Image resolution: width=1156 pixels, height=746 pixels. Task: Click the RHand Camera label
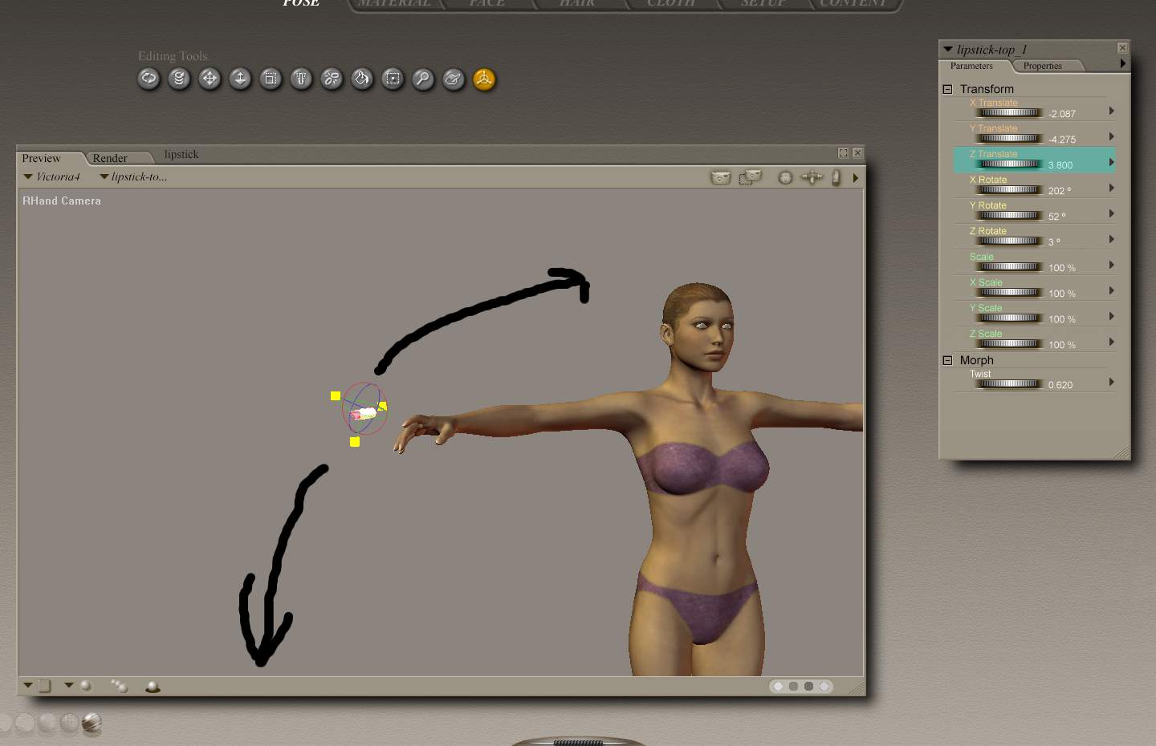(62, 201)
